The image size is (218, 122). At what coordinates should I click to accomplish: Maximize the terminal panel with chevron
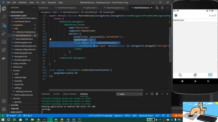coord(162,94)
